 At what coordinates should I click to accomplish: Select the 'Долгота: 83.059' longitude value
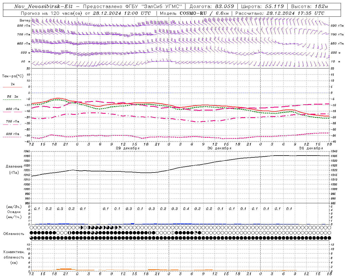coord(212,6)
